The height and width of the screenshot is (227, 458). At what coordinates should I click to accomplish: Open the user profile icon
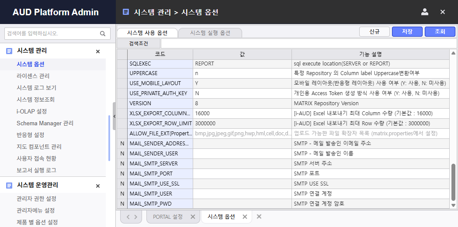(424, 12)
